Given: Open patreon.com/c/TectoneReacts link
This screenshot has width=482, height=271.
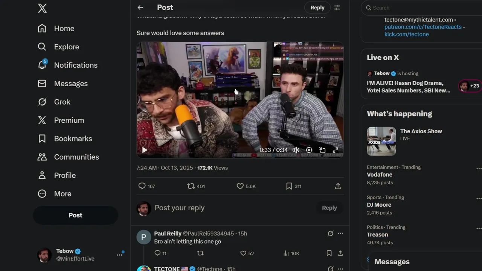Looking at the screenshot, I should point(423,27).
